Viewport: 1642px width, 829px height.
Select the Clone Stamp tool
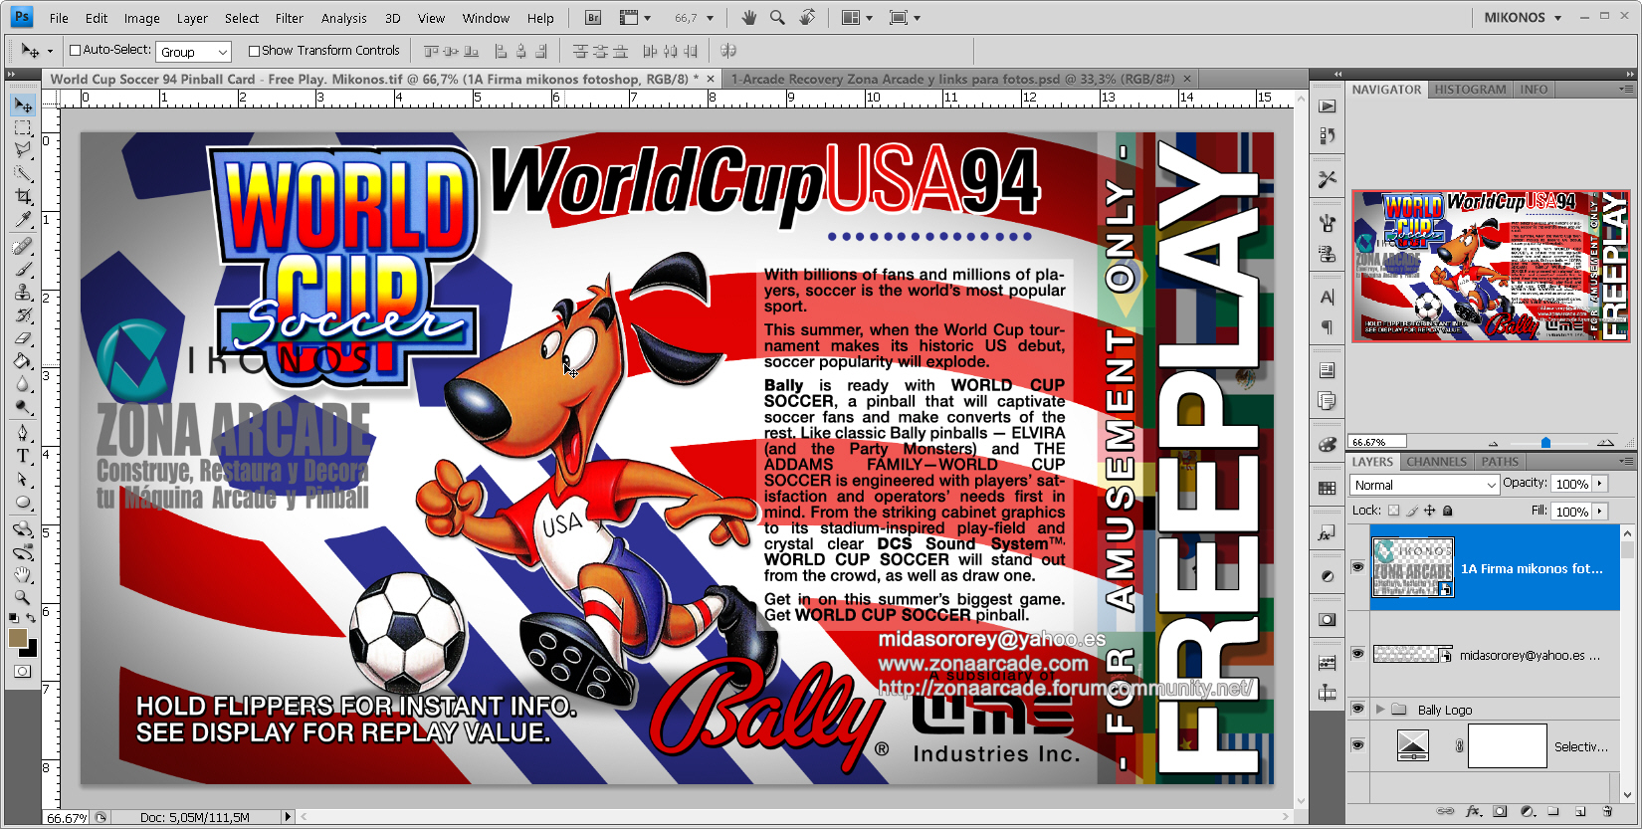(x=23, y=292)
